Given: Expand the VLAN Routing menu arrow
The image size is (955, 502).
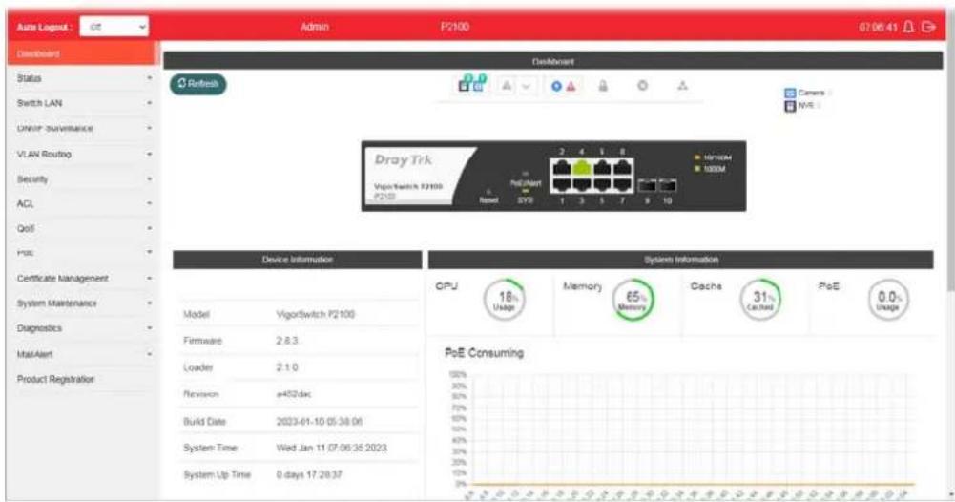Looking at the screenshot, I should coord(149,155).
